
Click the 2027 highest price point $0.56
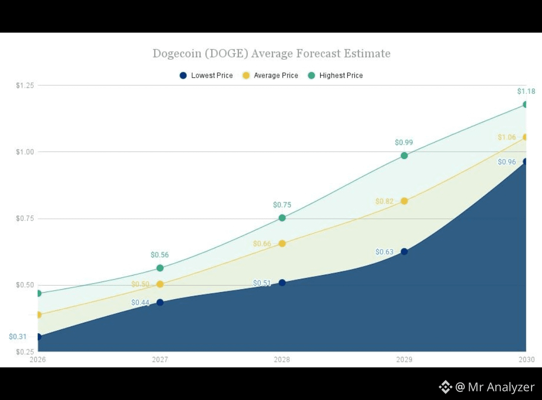160,268
